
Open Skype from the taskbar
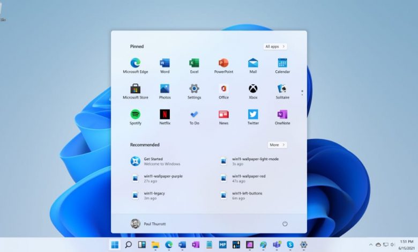pyautogui.click(x=290, y=244)
